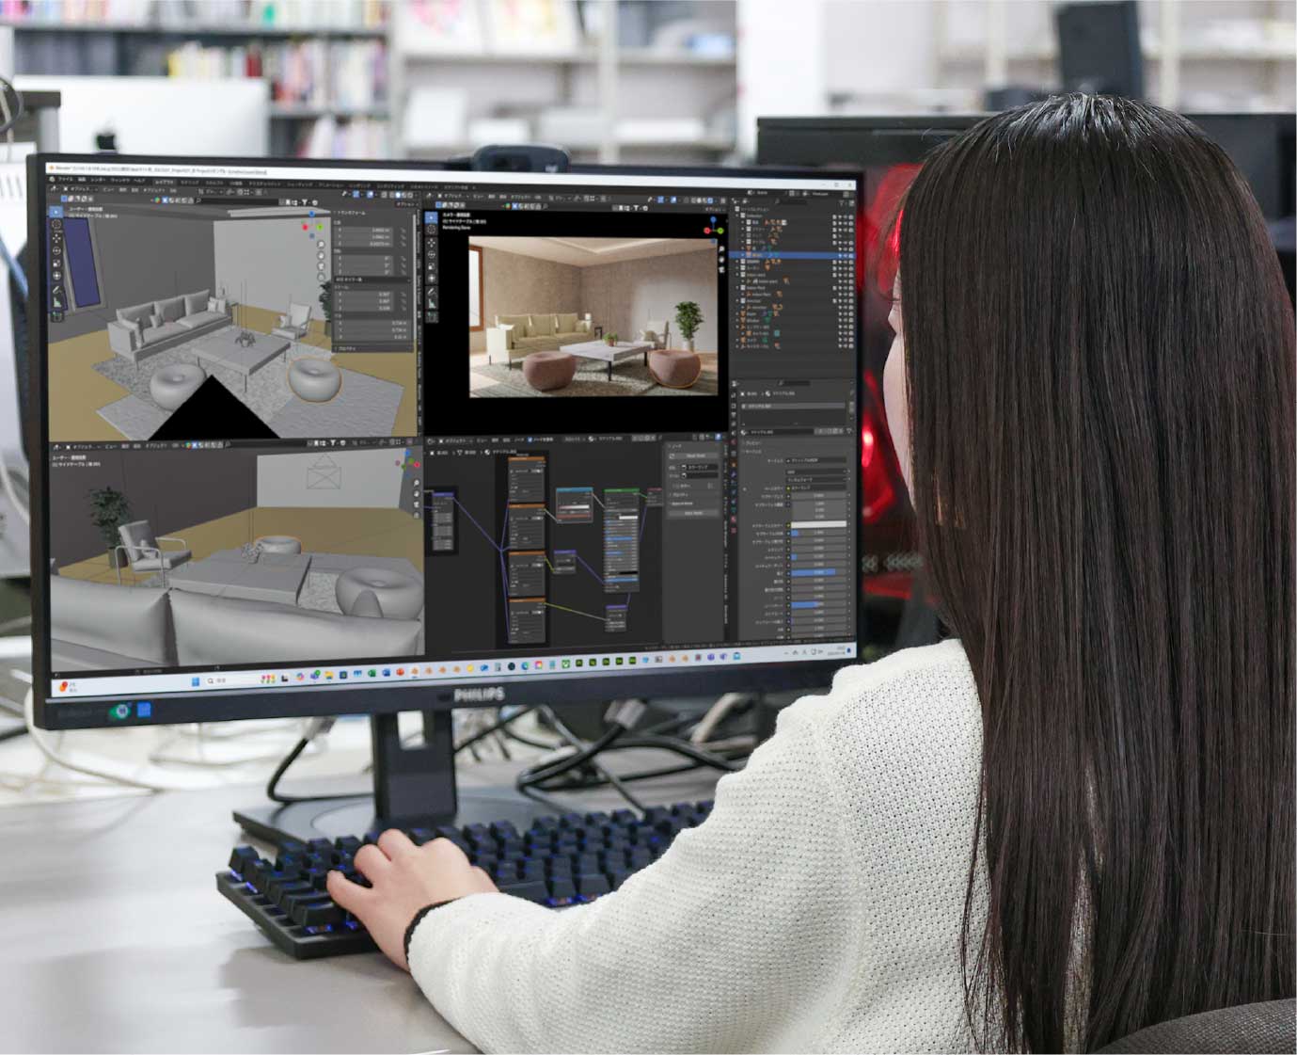Select the Annotate pencil tool in top-left viewport
This screenshot has height=1055, width=1297.
(56, 290)
